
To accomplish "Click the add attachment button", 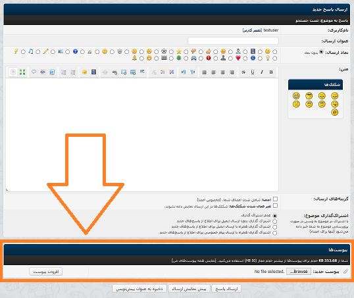I will pos(46,272).
